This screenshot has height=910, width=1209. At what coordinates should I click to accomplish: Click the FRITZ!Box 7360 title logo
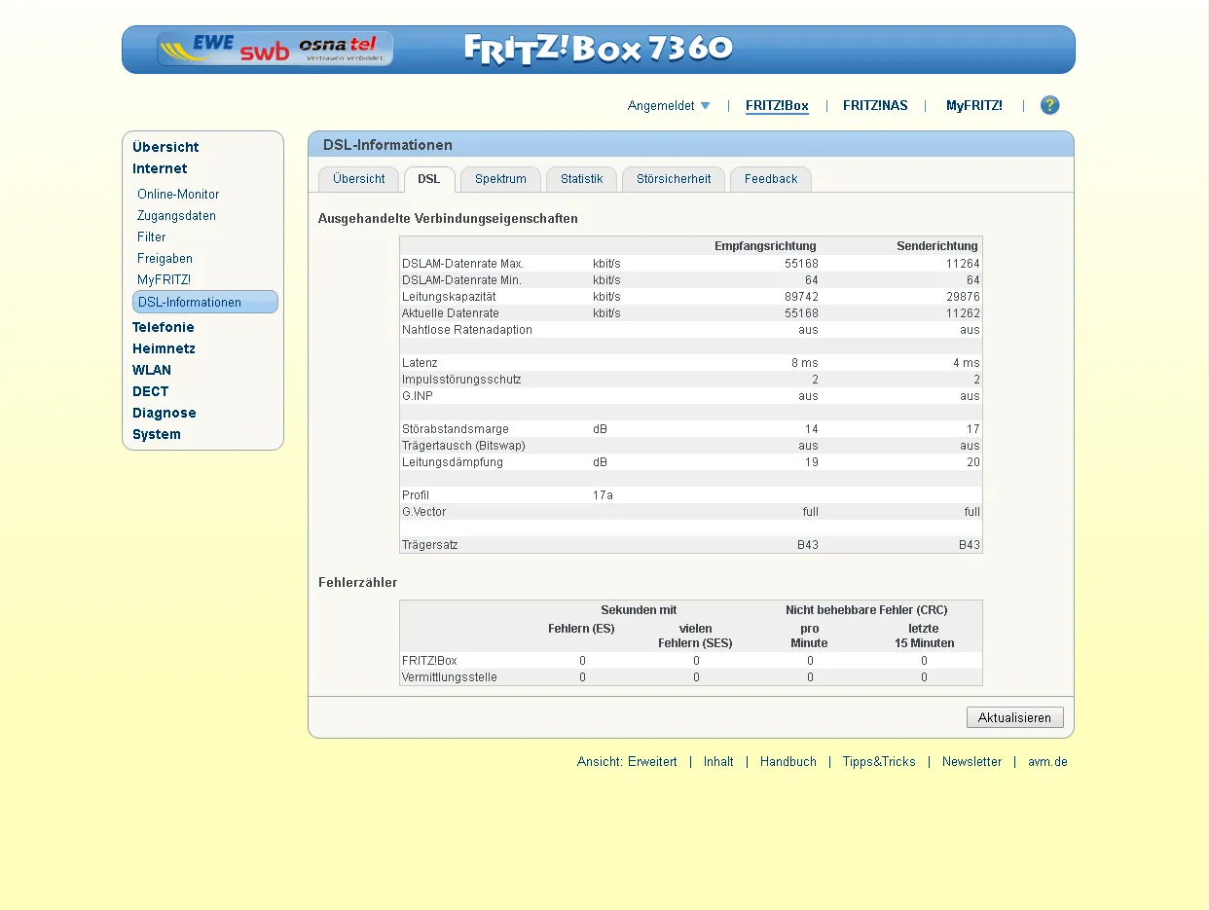coord(599,49)
